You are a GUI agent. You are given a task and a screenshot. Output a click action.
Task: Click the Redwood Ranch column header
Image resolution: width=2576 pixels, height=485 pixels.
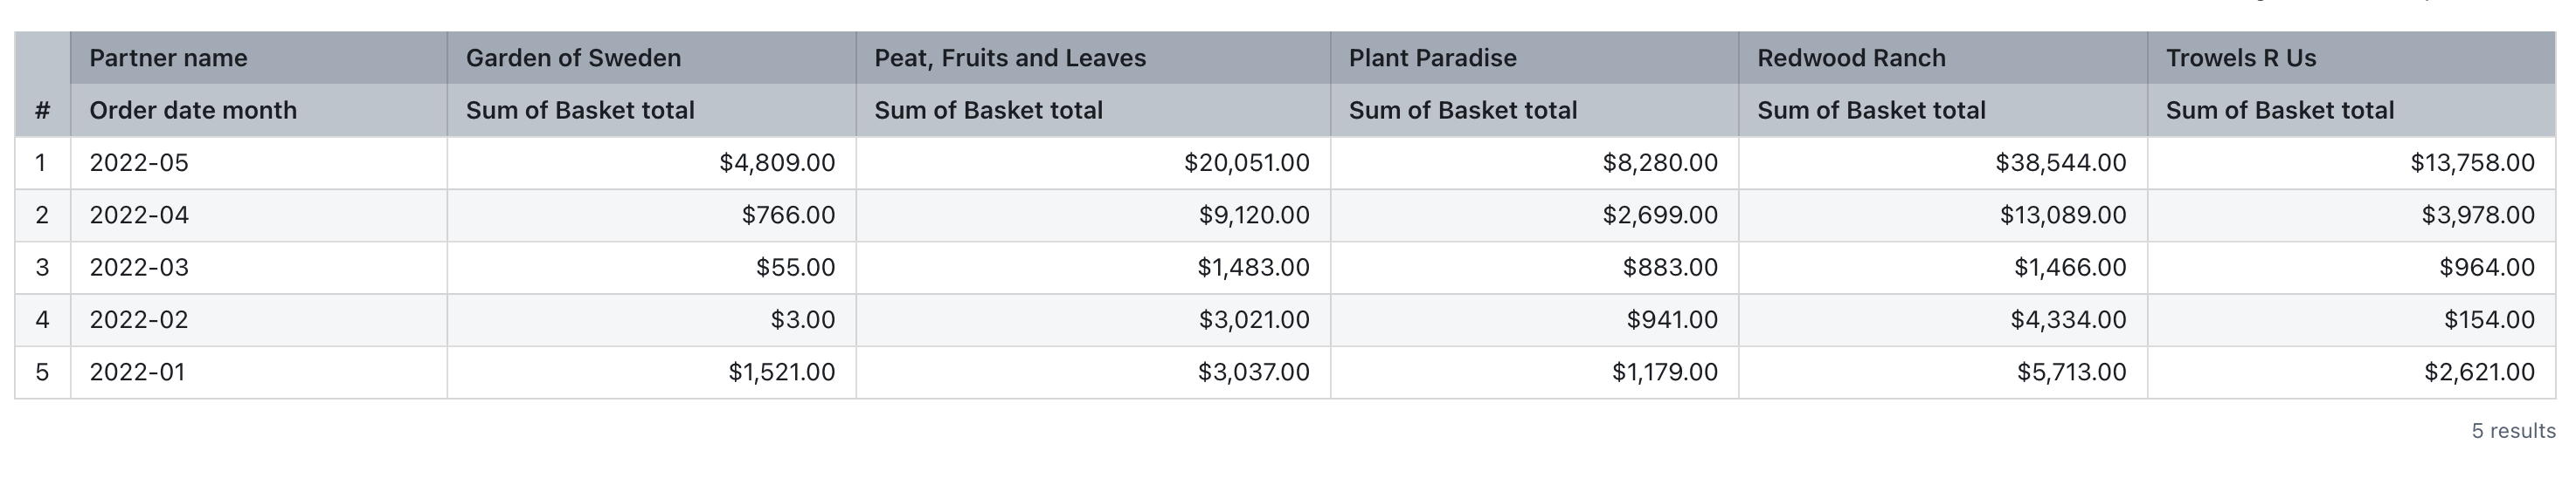(x=1851, y=58)
